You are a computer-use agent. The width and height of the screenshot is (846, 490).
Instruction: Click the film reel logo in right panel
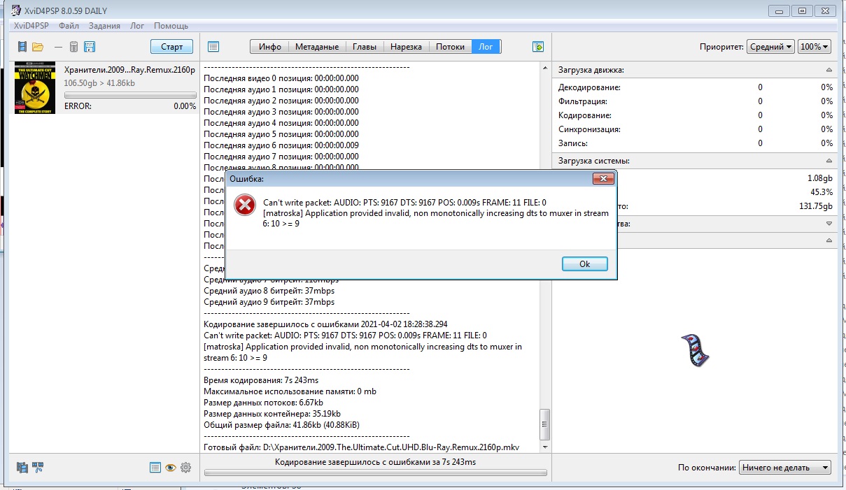(695, 350)
